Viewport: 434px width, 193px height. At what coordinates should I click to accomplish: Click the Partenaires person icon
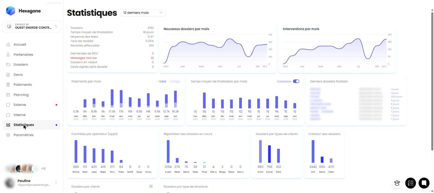click(x=8, y=55)
